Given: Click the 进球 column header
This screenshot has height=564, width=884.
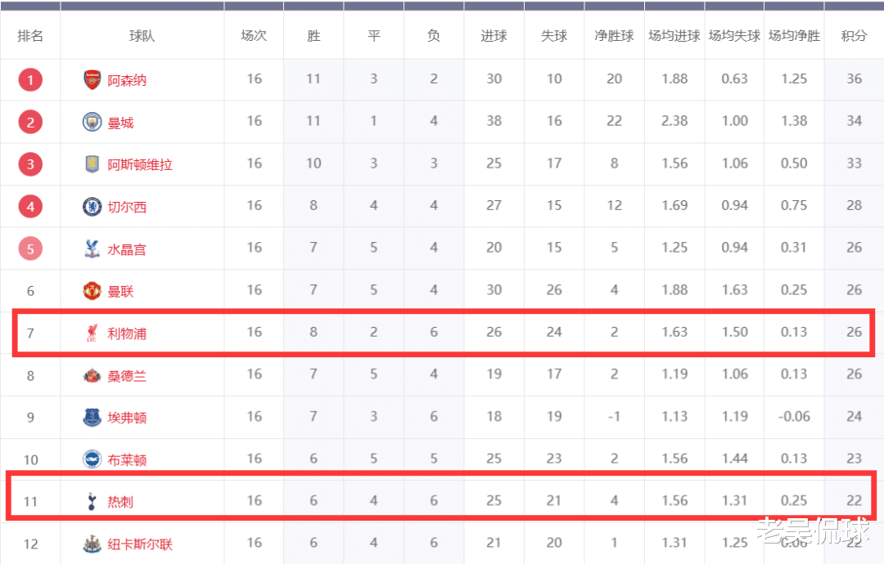Looking at the screenshot, I should click(x=494, y=36).
